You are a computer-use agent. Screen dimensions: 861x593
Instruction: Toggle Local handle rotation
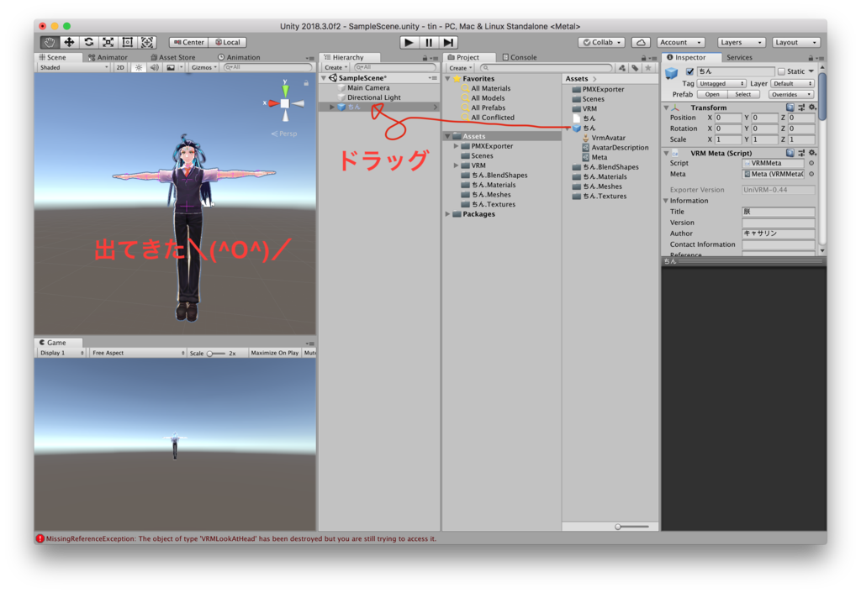(228, 42)
